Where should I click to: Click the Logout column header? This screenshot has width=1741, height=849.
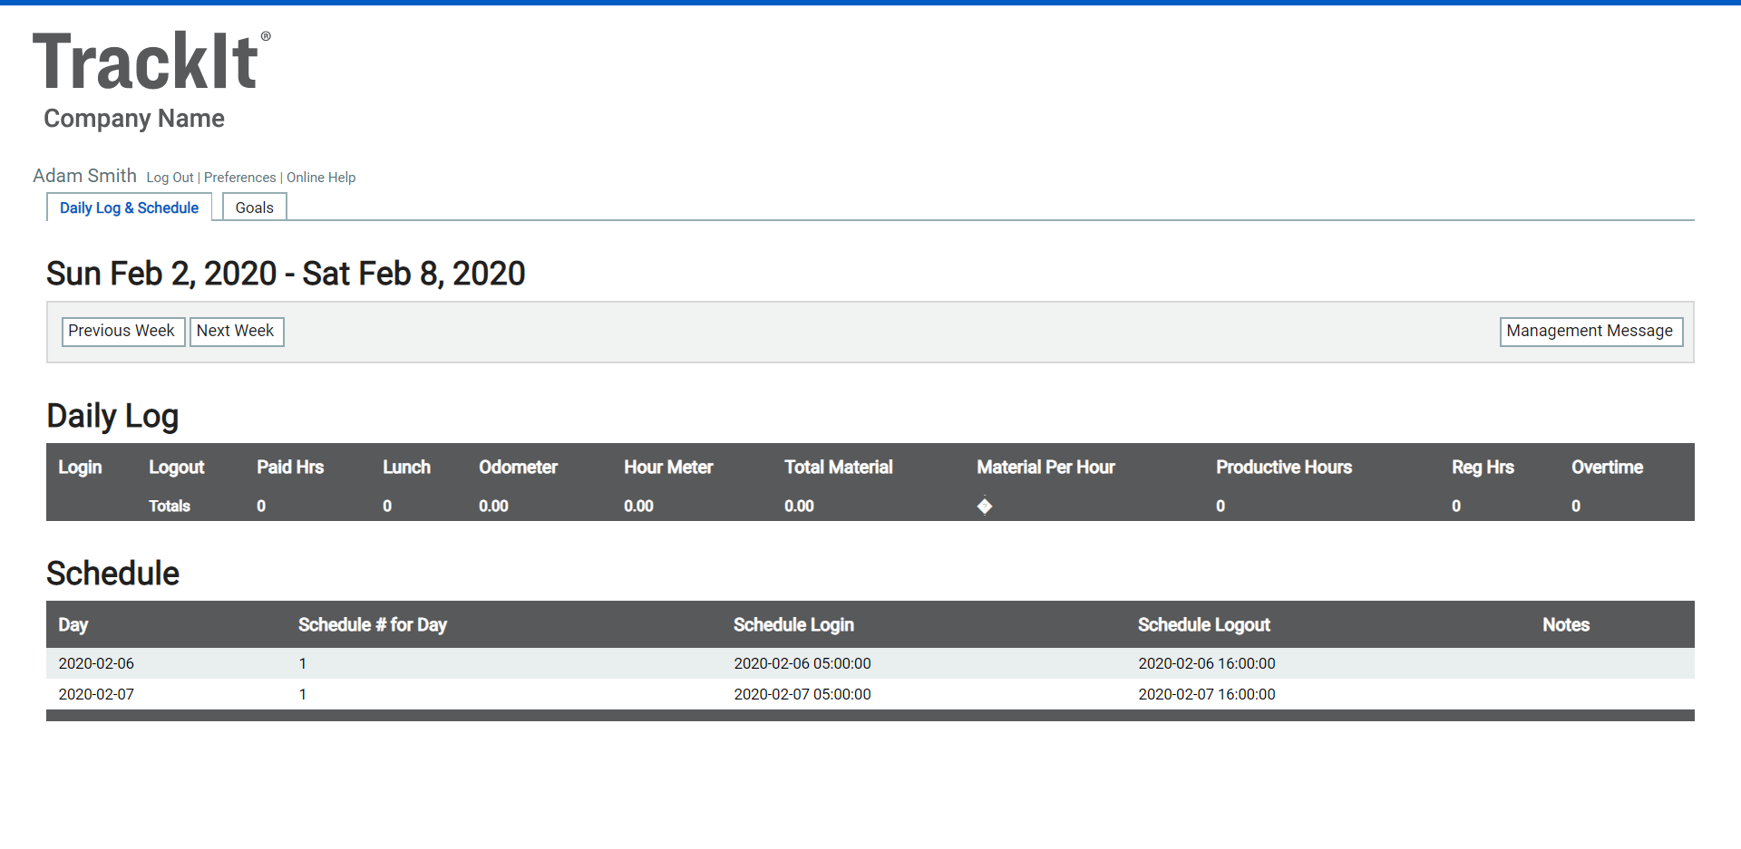click(x=177, y=468)
